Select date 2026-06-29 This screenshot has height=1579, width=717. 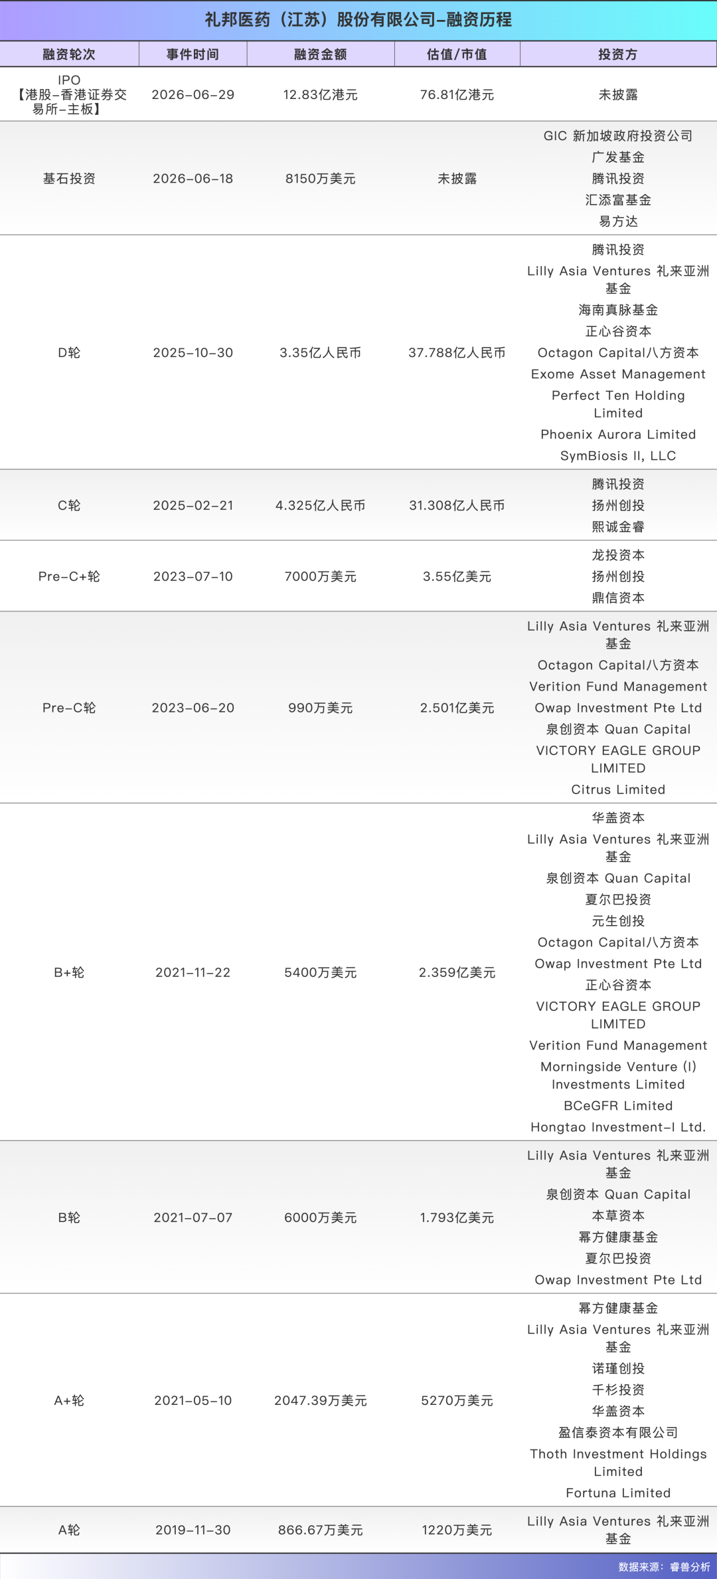pyautogui.click(x=193, y=95)
